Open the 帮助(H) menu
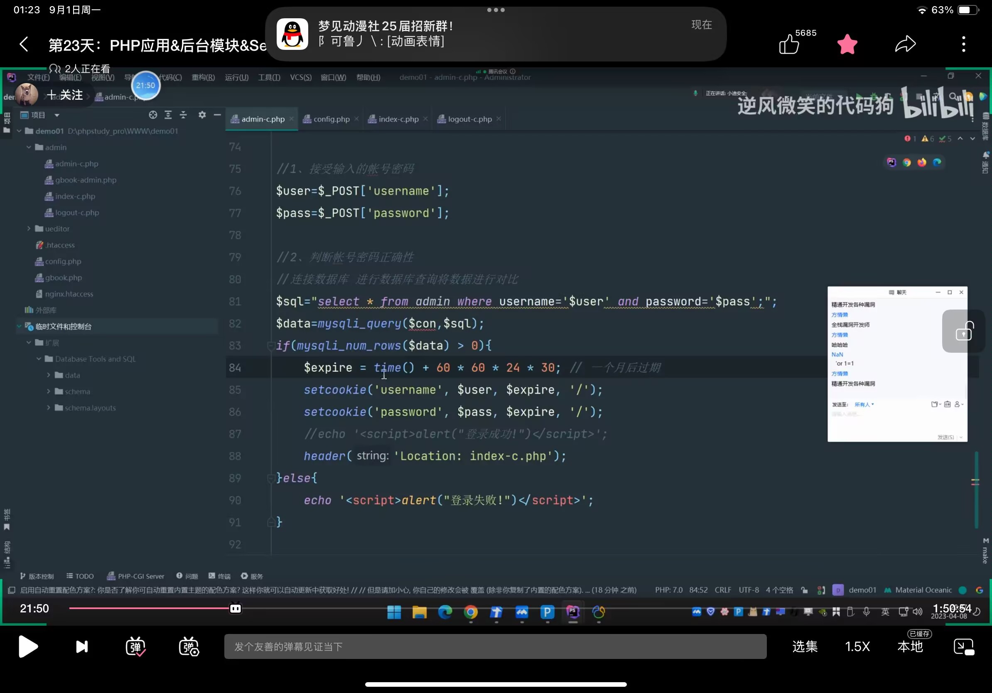This screenshot has width=992, height=693. point(368,77)
